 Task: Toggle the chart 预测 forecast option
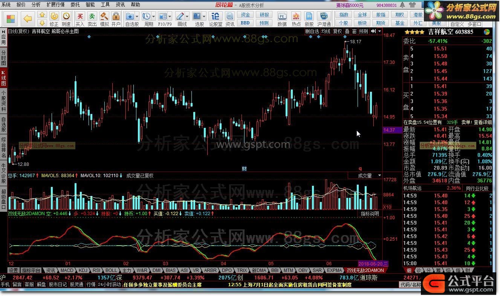[x=363, y=32]
